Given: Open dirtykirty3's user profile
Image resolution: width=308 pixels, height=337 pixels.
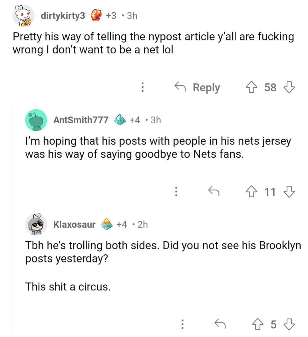Looking at the screenshot, I should (x=63, y=15).
